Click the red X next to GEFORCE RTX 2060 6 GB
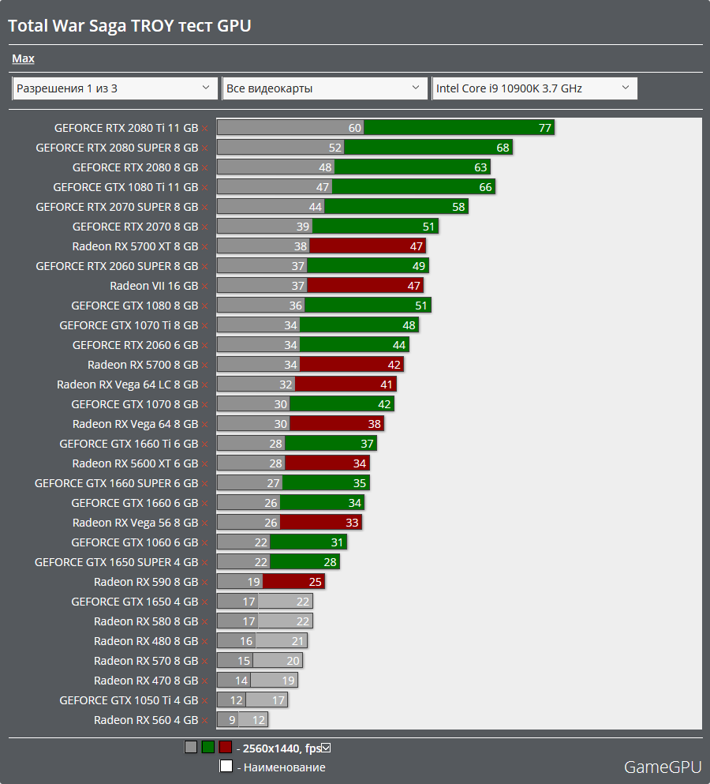The height and width of the screenshot is (784, 710). (x=205, y=346)
